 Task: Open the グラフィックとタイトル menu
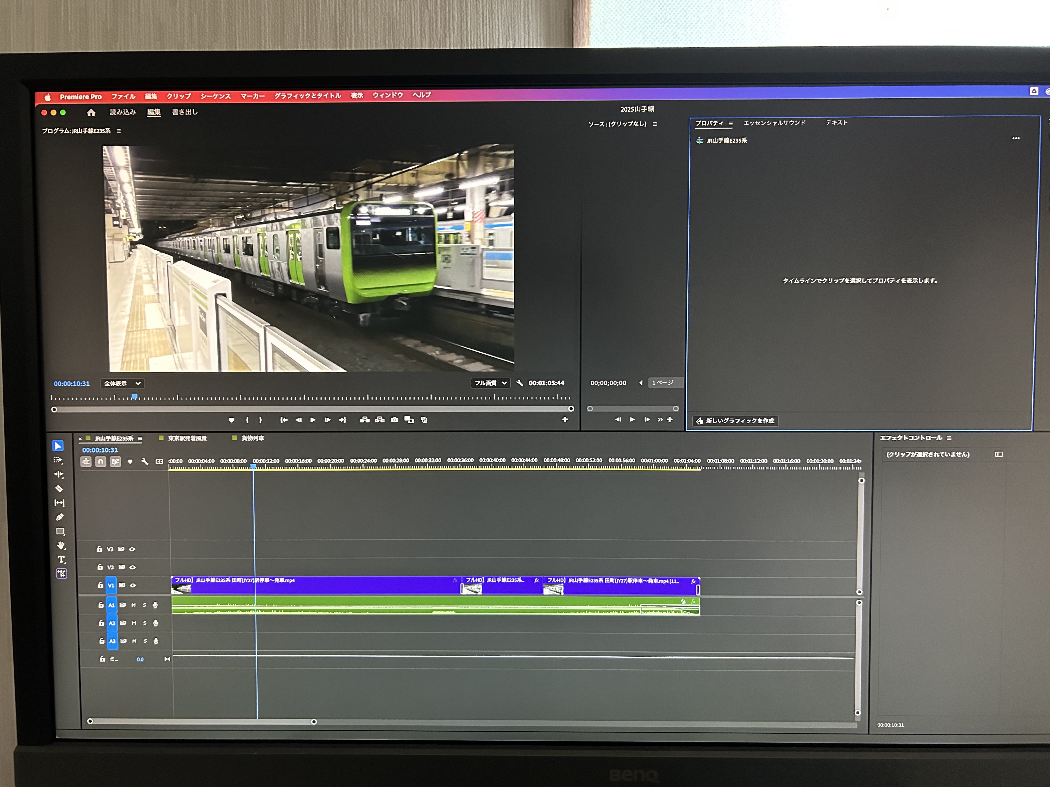308,95
